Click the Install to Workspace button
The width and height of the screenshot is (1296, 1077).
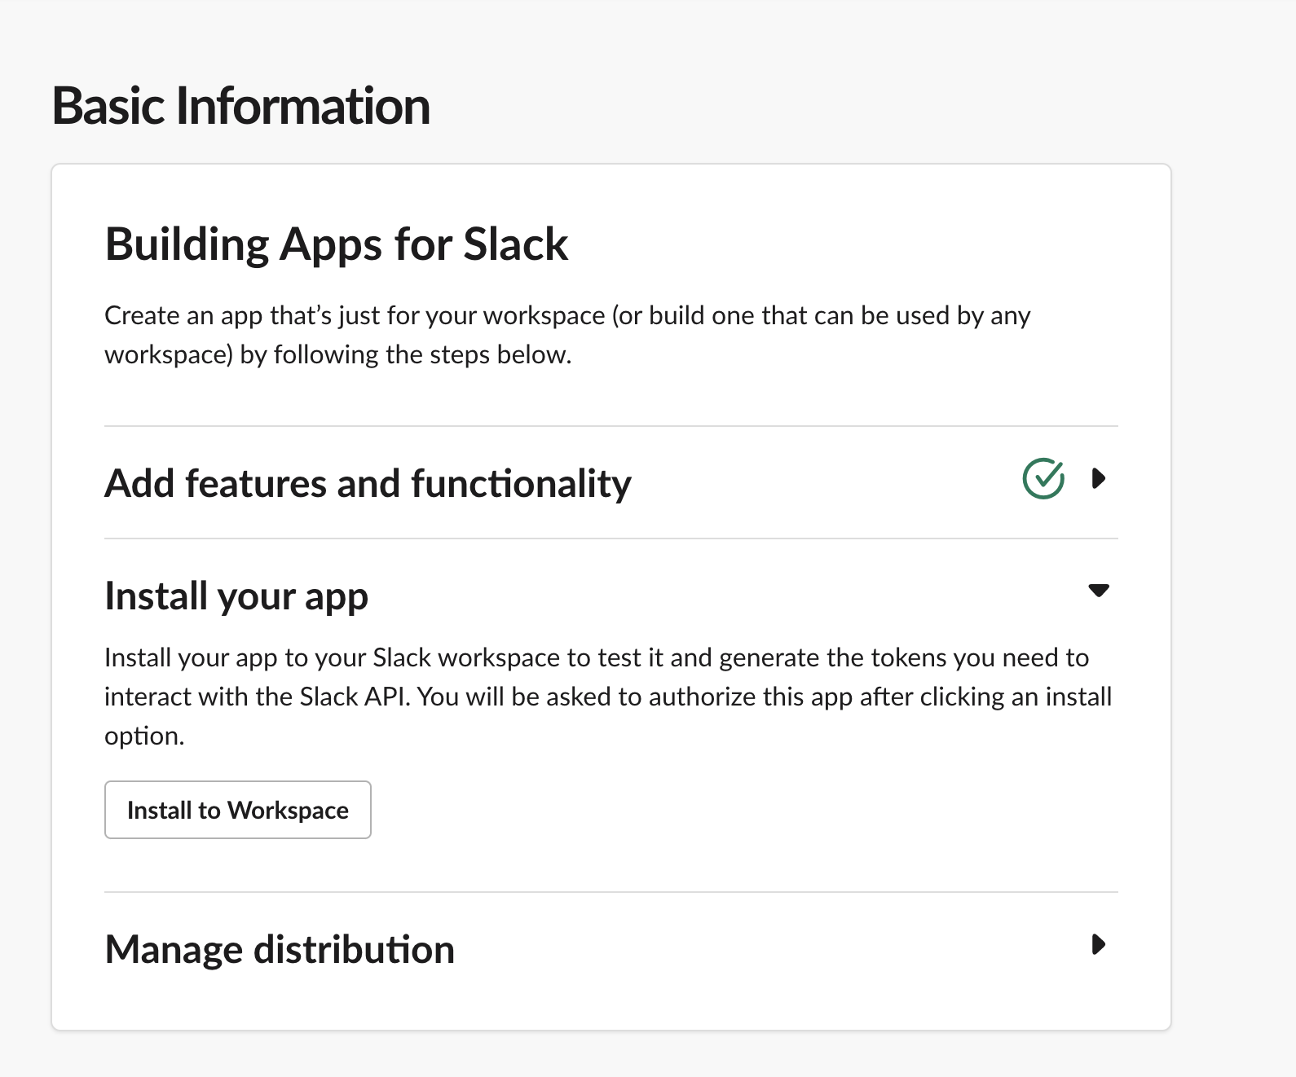click(x=238, y=810)
